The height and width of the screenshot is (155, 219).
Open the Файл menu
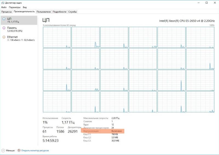pyautogui.click(x=4, y=7)
